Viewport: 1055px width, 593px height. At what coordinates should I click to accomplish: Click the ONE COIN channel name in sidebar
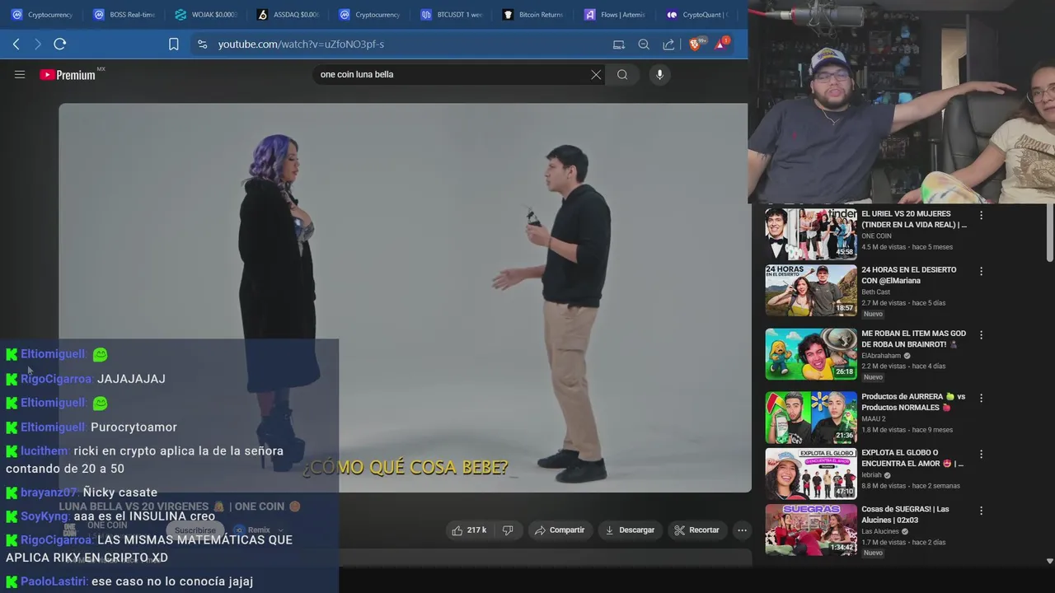(876, 236)
